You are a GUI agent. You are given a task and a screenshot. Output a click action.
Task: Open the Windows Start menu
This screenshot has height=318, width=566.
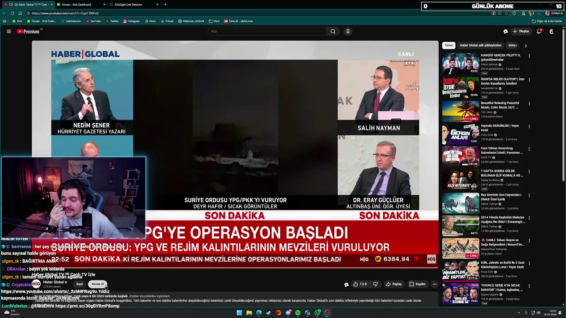(x=239, y=313)
